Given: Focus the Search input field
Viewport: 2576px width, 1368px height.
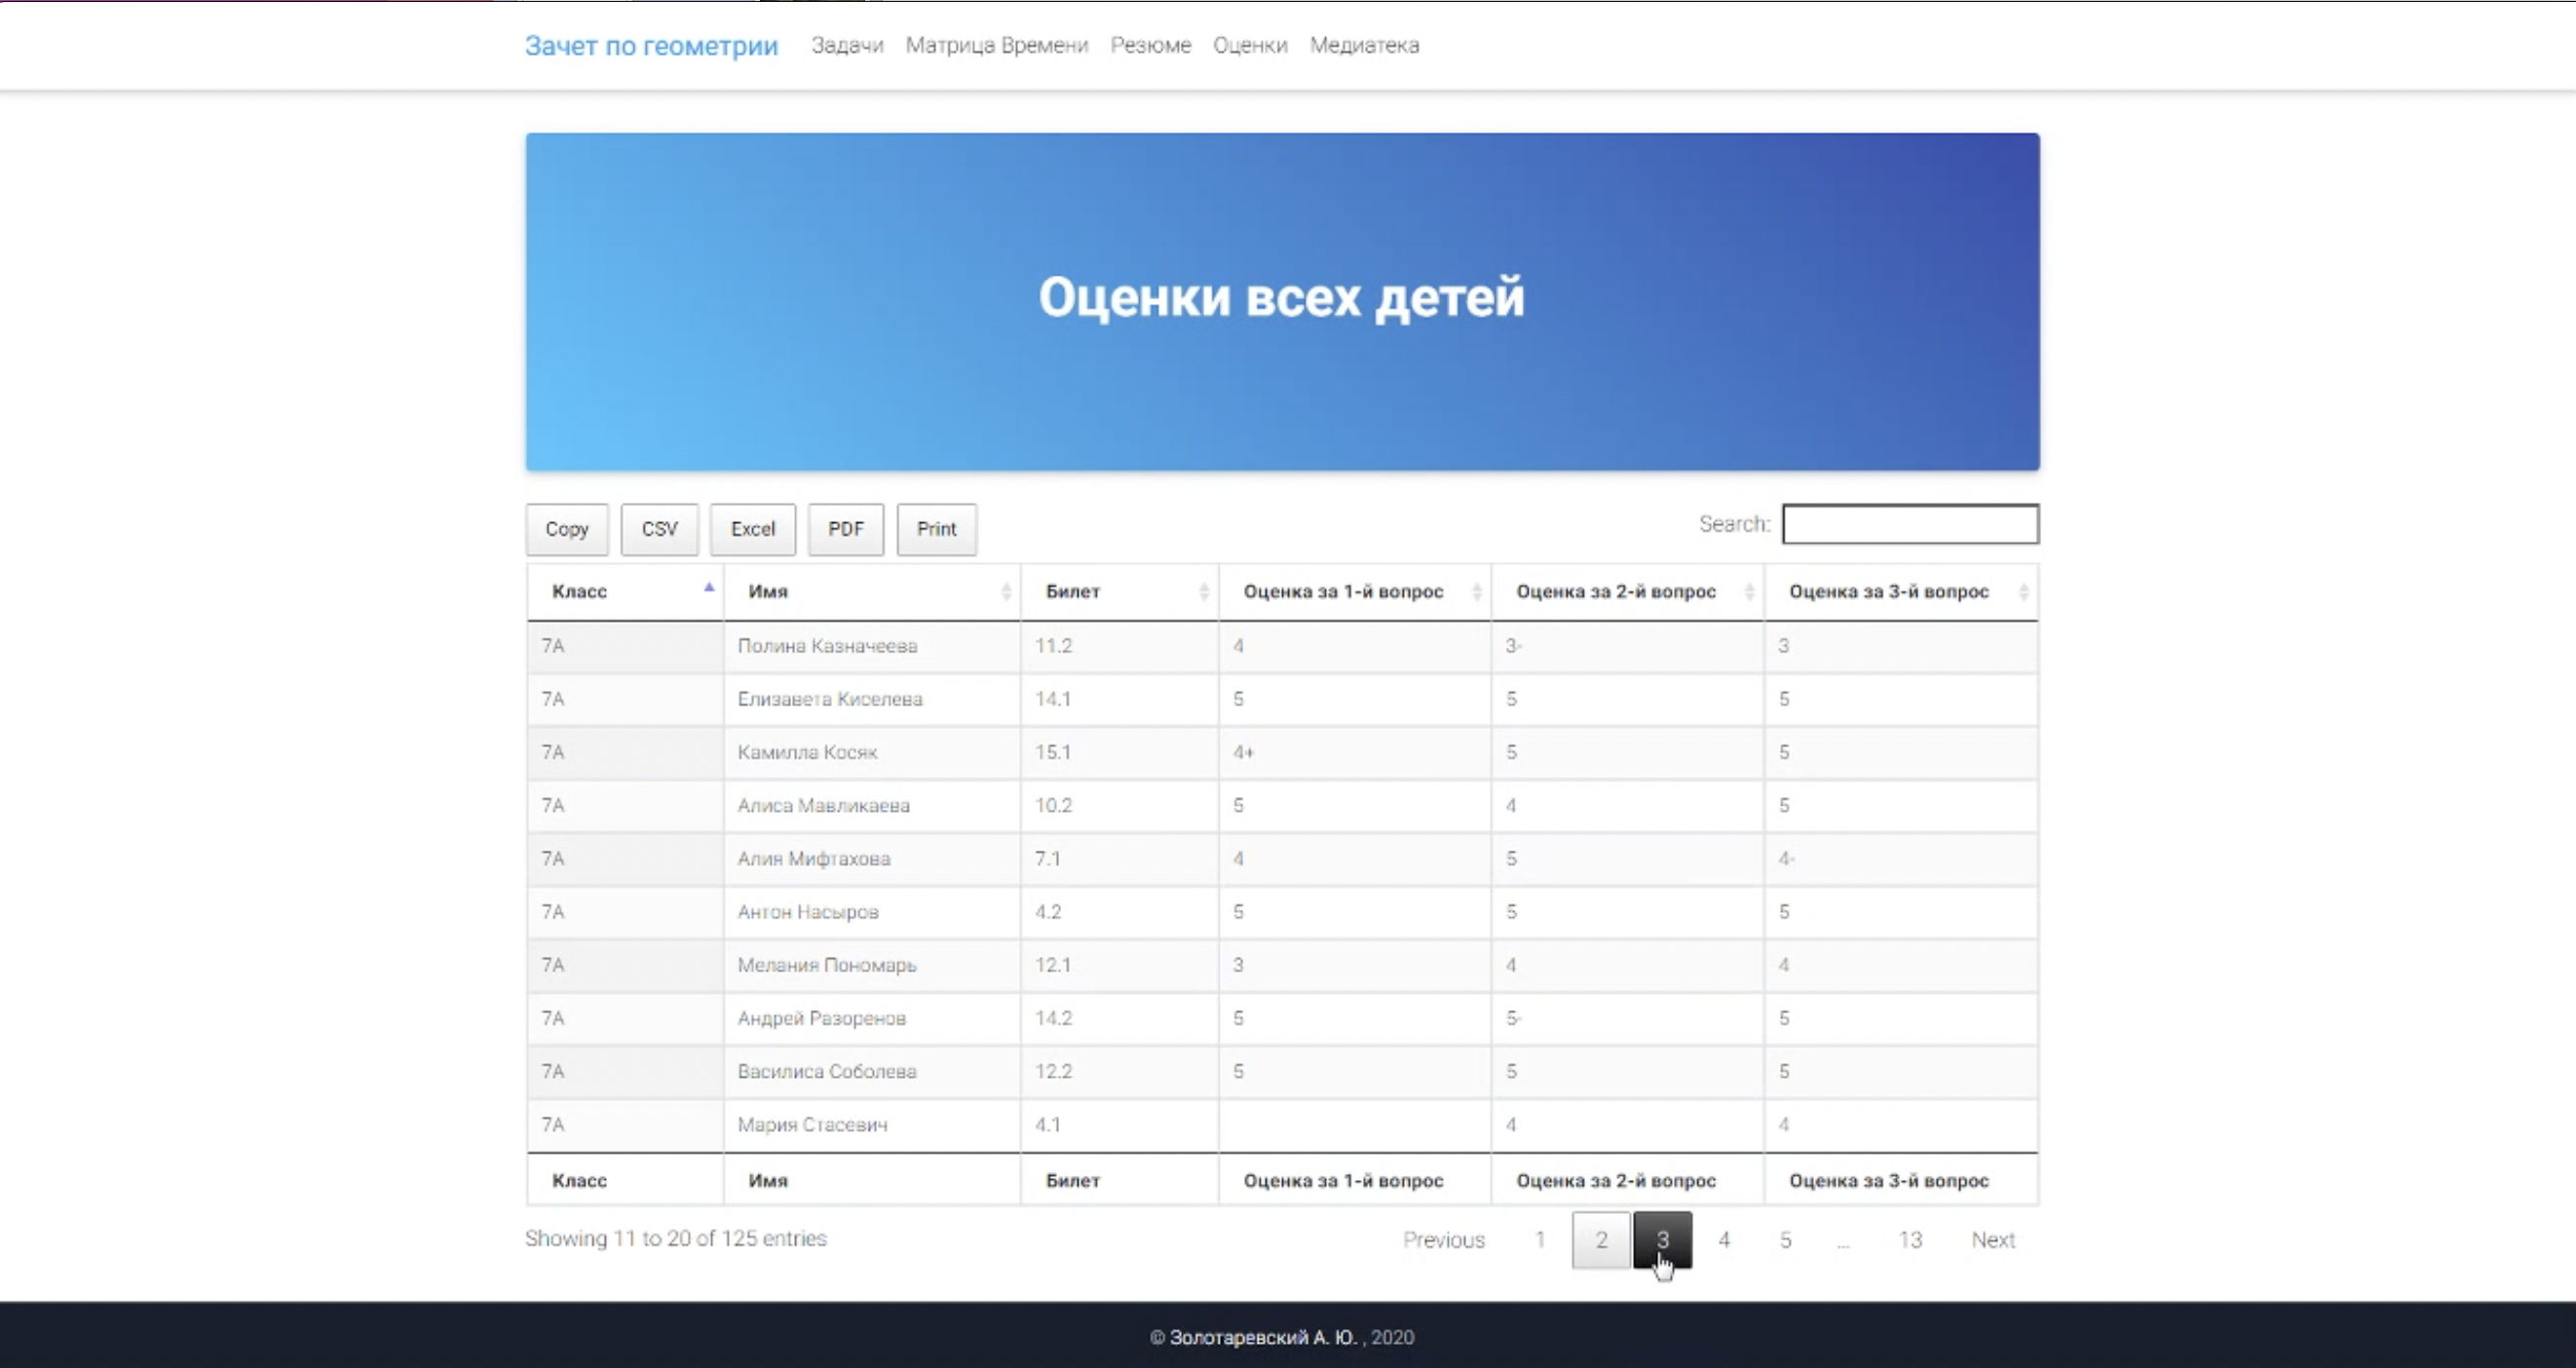Looking at the screenshot, I should click(1910, 524).
